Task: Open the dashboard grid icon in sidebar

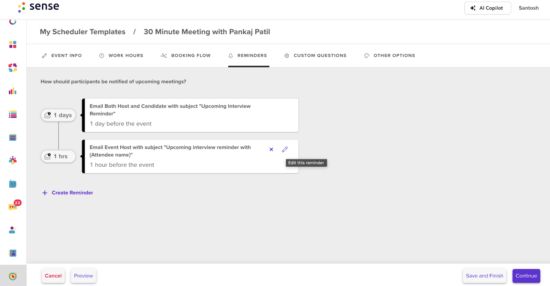Action: point(13,44)
